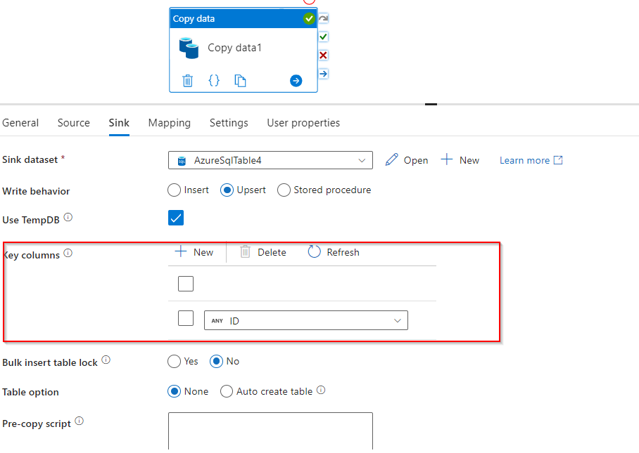Click the green checkmark status icon
The image size is (639, 453).
click(x=323, y=36)
